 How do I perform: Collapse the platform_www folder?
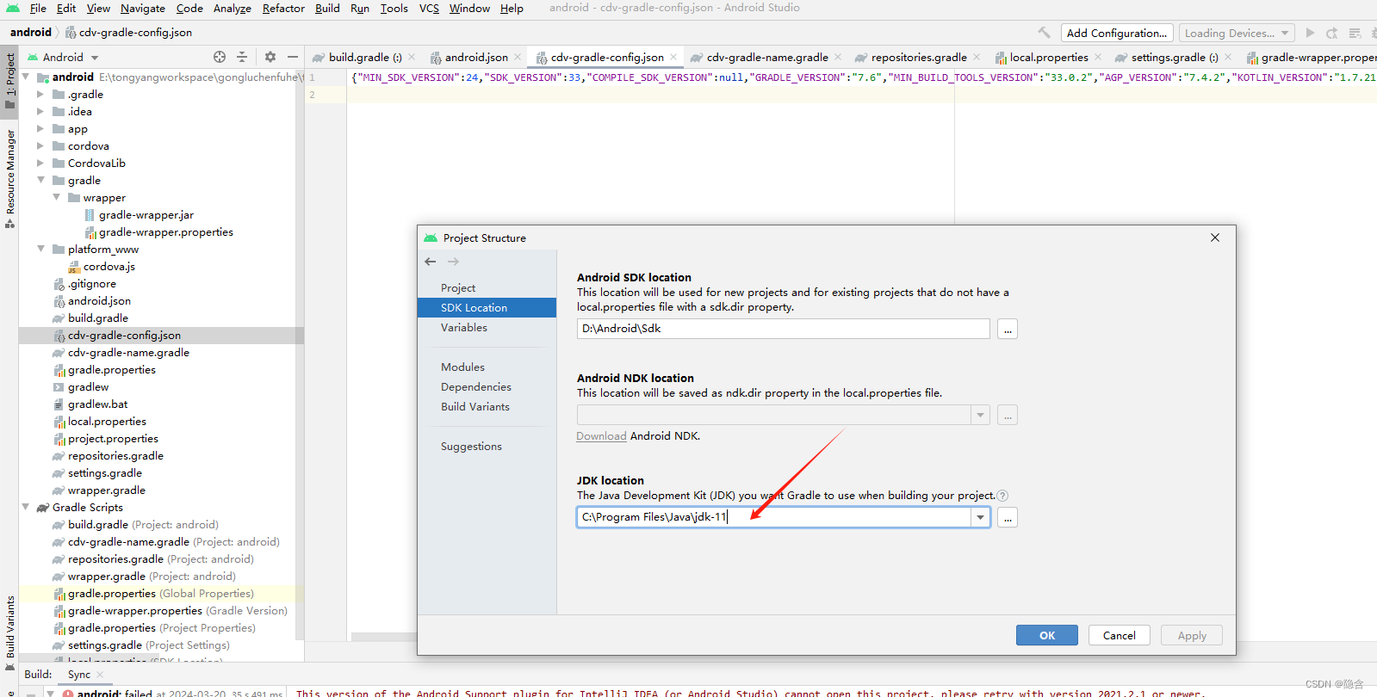point(40,249)
